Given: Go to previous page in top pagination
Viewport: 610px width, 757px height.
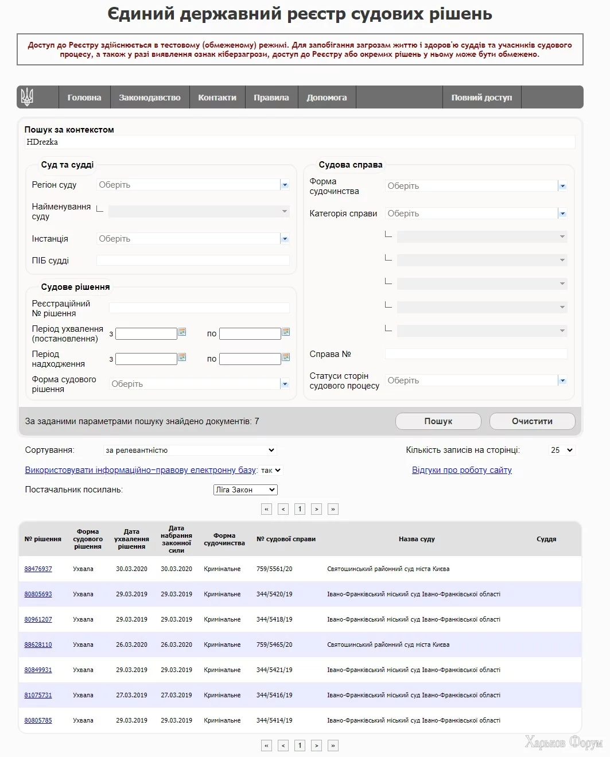Looking at the screenshot, I should 283,509.
